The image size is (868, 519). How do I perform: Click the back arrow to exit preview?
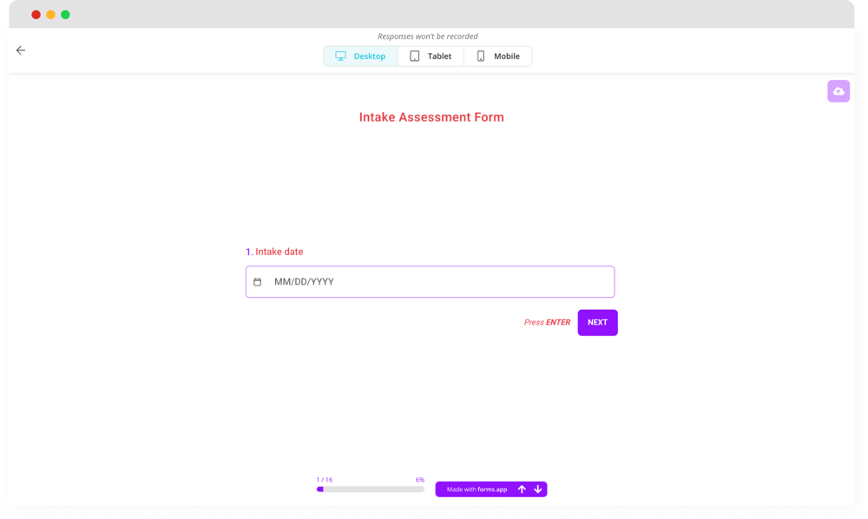point(20,49)
